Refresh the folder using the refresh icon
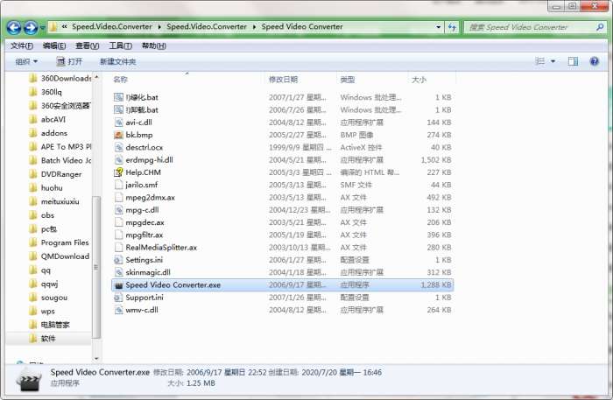 pyautogui.click(x=452, y=27)
